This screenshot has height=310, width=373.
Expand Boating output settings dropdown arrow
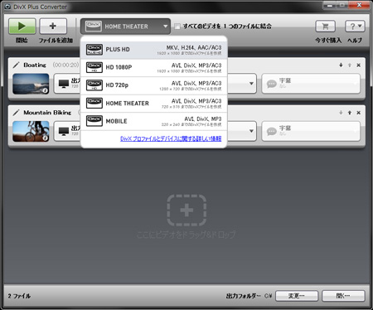pyautogui.click(x=251, y=84)
